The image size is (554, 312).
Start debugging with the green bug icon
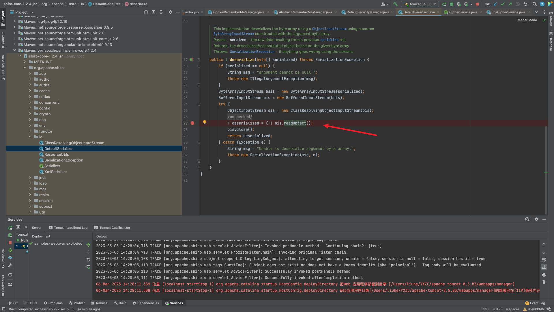452,4
